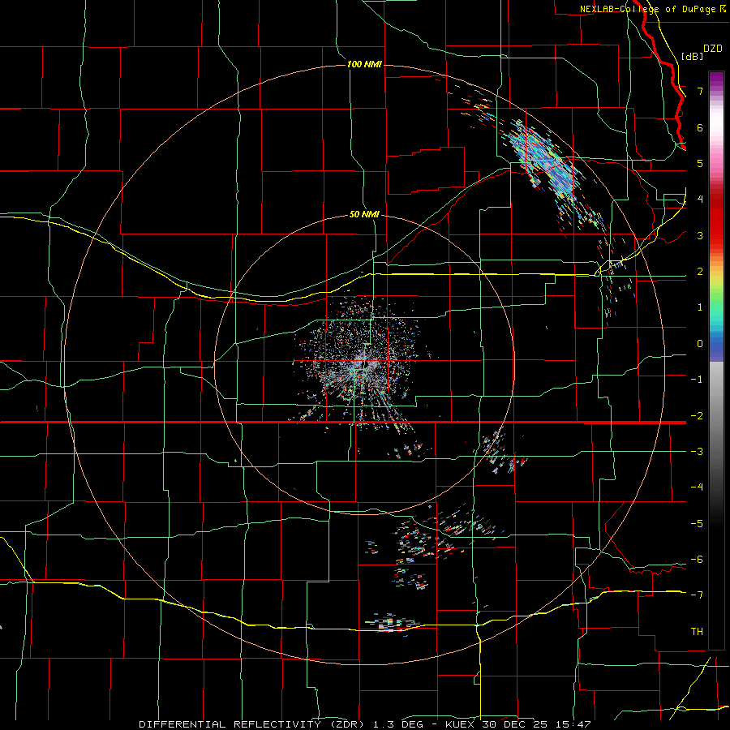Click the 0 value on color scale

(x=700, y=343)
